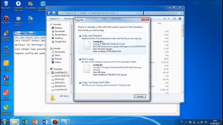Viewport: 223px width, 125px height.
Task: Select DATA I (E:) drive
Action: pos(60,79)
